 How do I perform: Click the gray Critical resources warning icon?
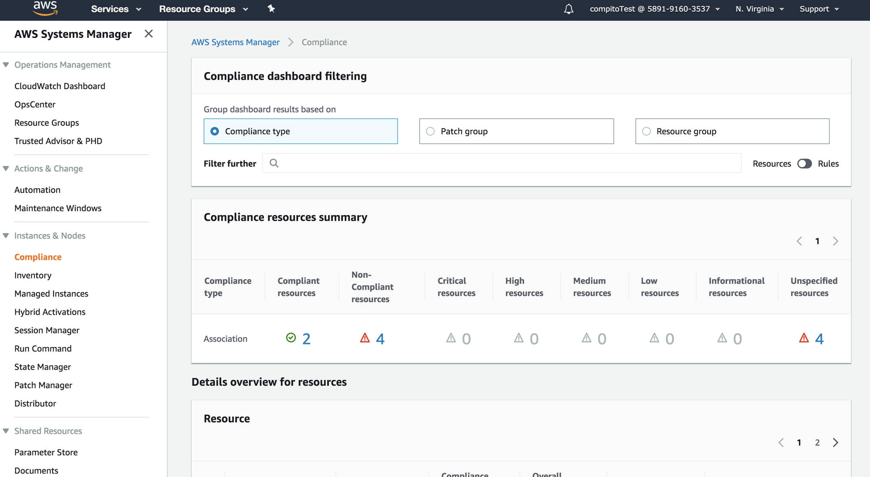(x=451, y=338)
